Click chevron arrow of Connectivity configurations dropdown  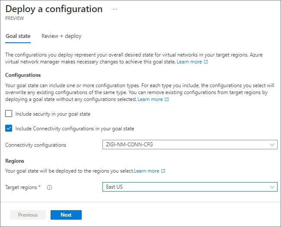(272, 145)
